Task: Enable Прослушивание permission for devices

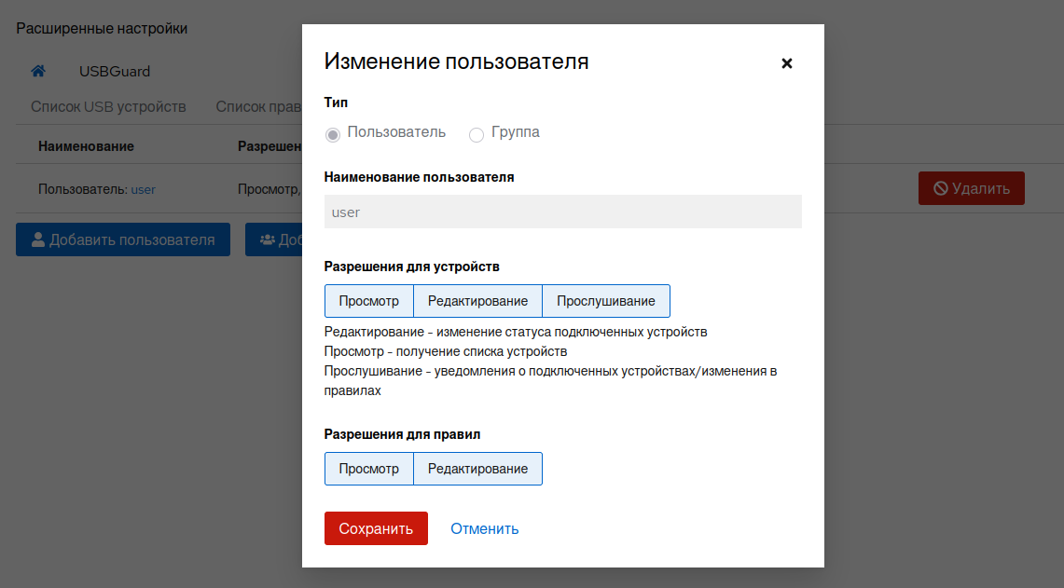Action: pos(605,301)
